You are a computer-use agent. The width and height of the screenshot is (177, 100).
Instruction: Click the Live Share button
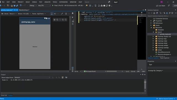(x=160, y=6)
